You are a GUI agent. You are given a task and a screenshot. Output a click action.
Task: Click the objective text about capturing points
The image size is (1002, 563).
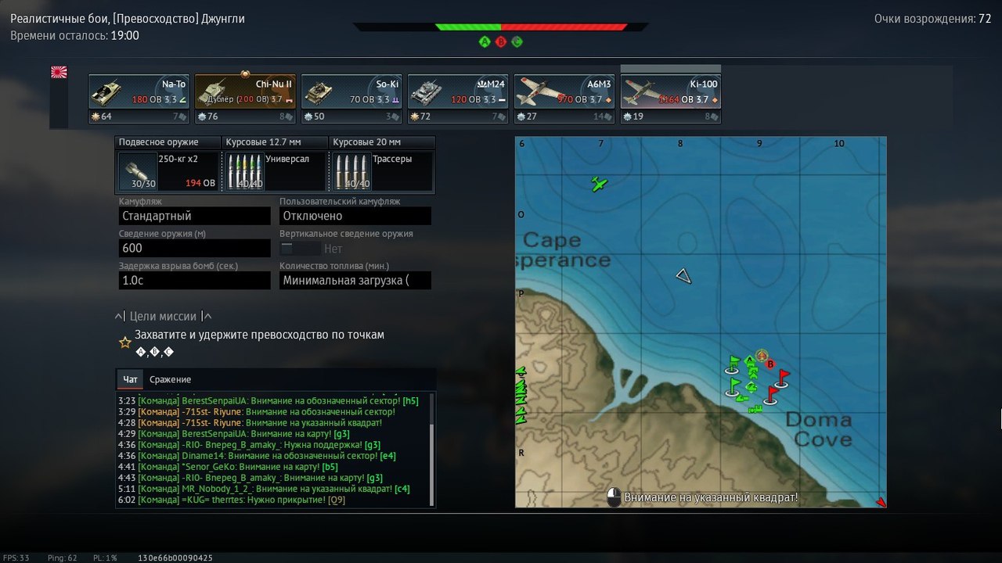coord(260,335)
